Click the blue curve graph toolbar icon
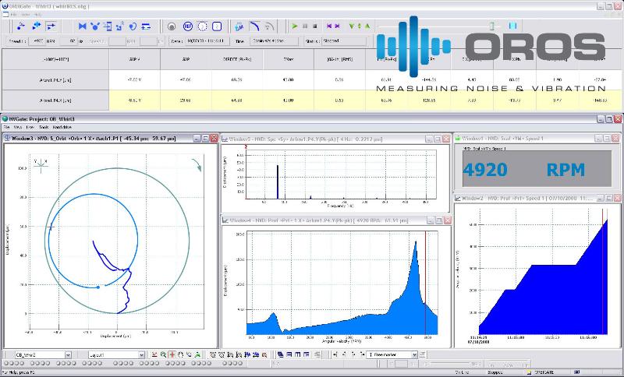Screen dimensions: 624x377 click(254, 26)
